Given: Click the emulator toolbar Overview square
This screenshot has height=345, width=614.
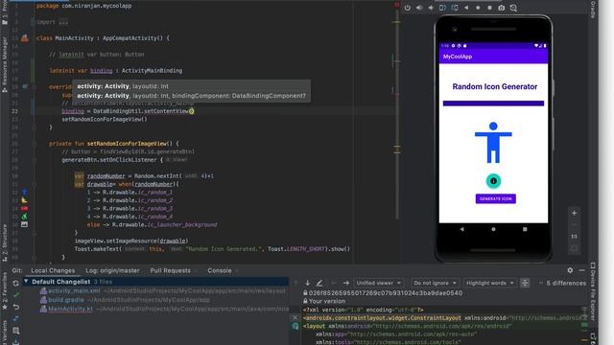Looking at the screenshot, I should click(489, 8).
